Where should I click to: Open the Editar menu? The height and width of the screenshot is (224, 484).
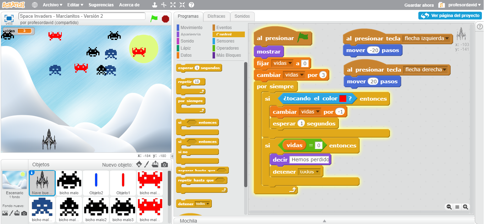coord(75,5)
